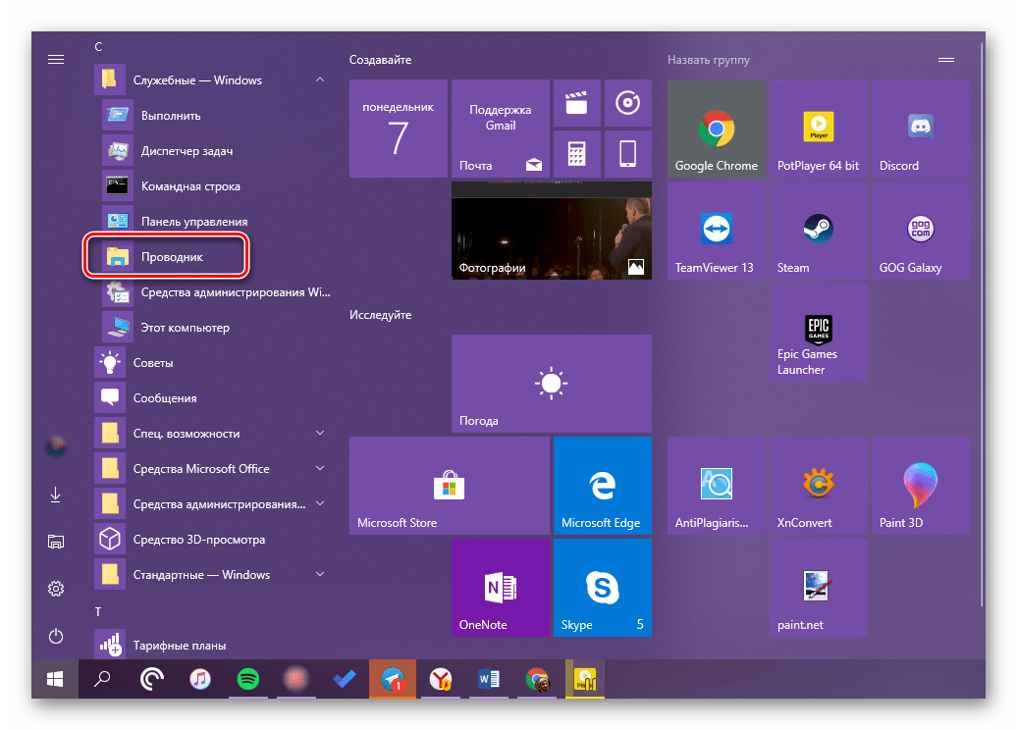The height and width of the screenshot is (730, 1017).
Task: Expand the Start hamburger menu
Action: pyautogui.click(x=56, y=60)
